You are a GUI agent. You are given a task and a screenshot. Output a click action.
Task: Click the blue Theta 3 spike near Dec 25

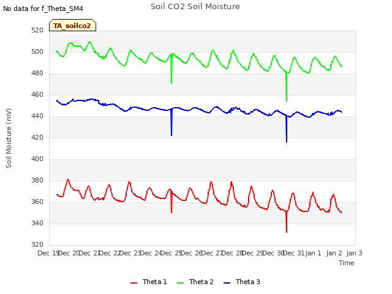[171, 123]
